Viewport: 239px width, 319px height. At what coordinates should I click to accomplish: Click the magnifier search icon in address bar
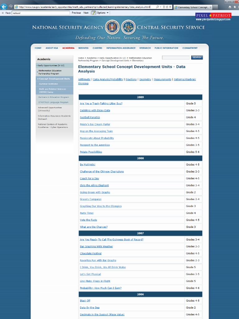157,7
